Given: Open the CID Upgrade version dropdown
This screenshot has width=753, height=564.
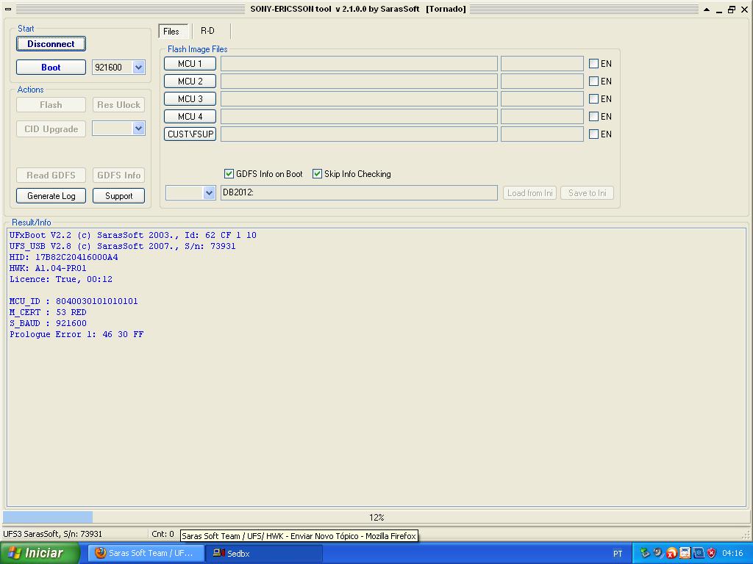Looking at the screenshot, I should click(x=139, y=128).
